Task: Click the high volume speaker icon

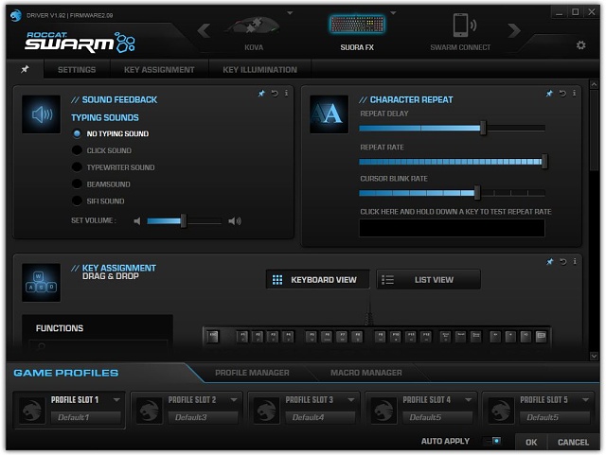Action: 234,221
